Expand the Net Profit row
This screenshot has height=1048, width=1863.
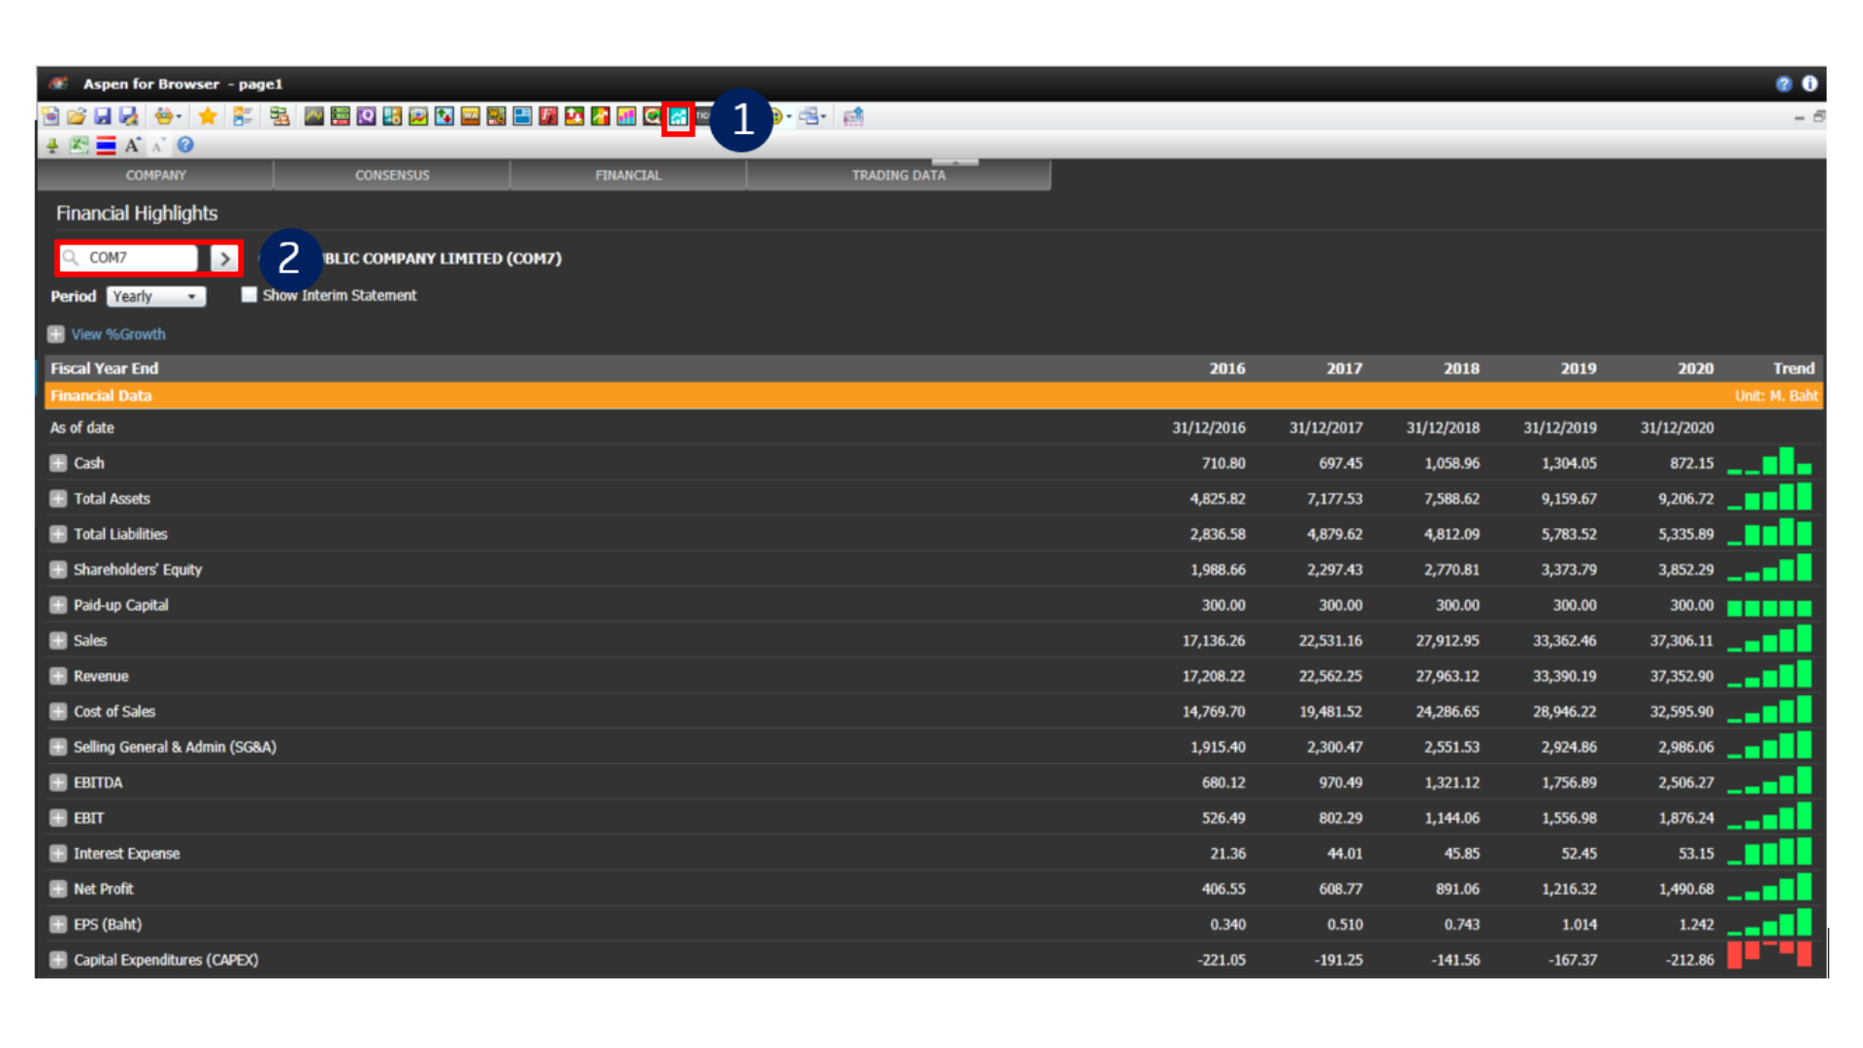(58, 889)
